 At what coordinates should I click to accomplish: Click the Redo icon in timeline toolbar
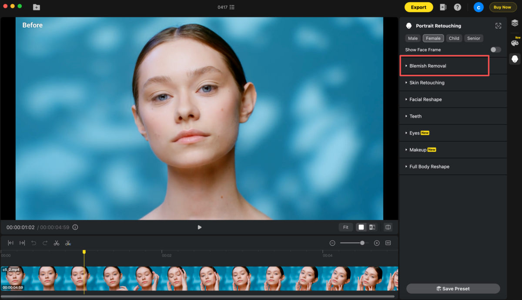tap(44, 243)
